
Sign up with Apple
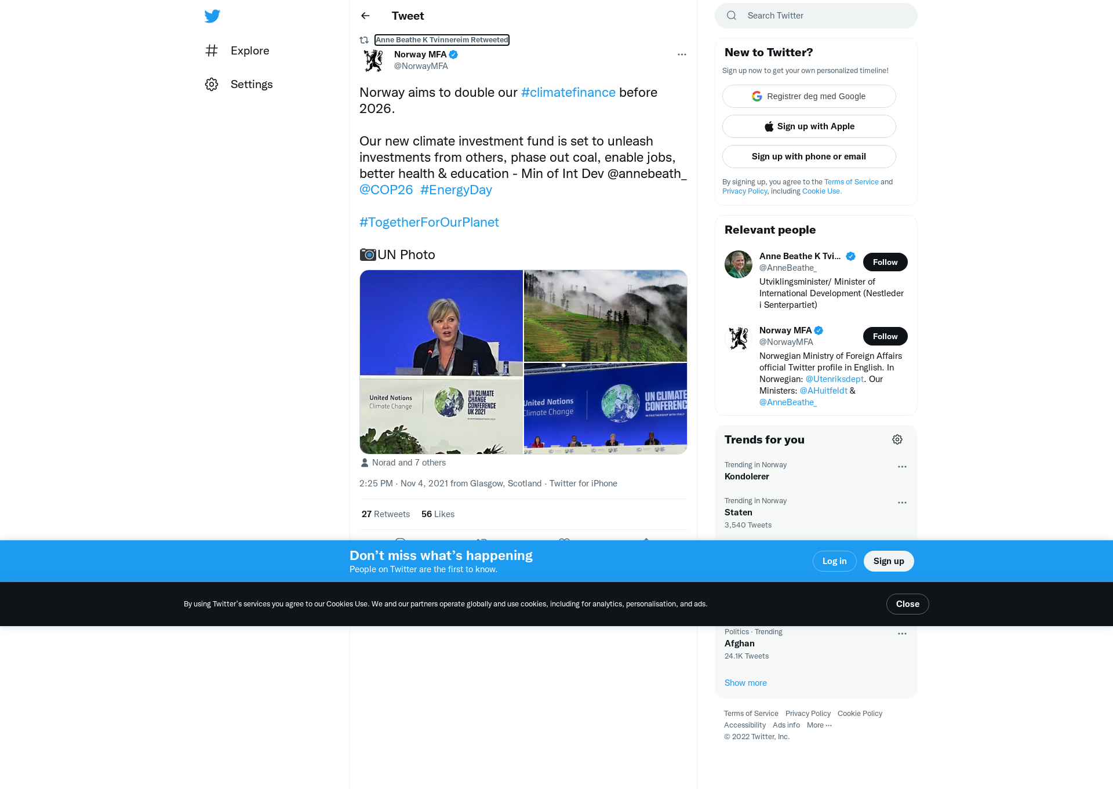coord(809,126)
